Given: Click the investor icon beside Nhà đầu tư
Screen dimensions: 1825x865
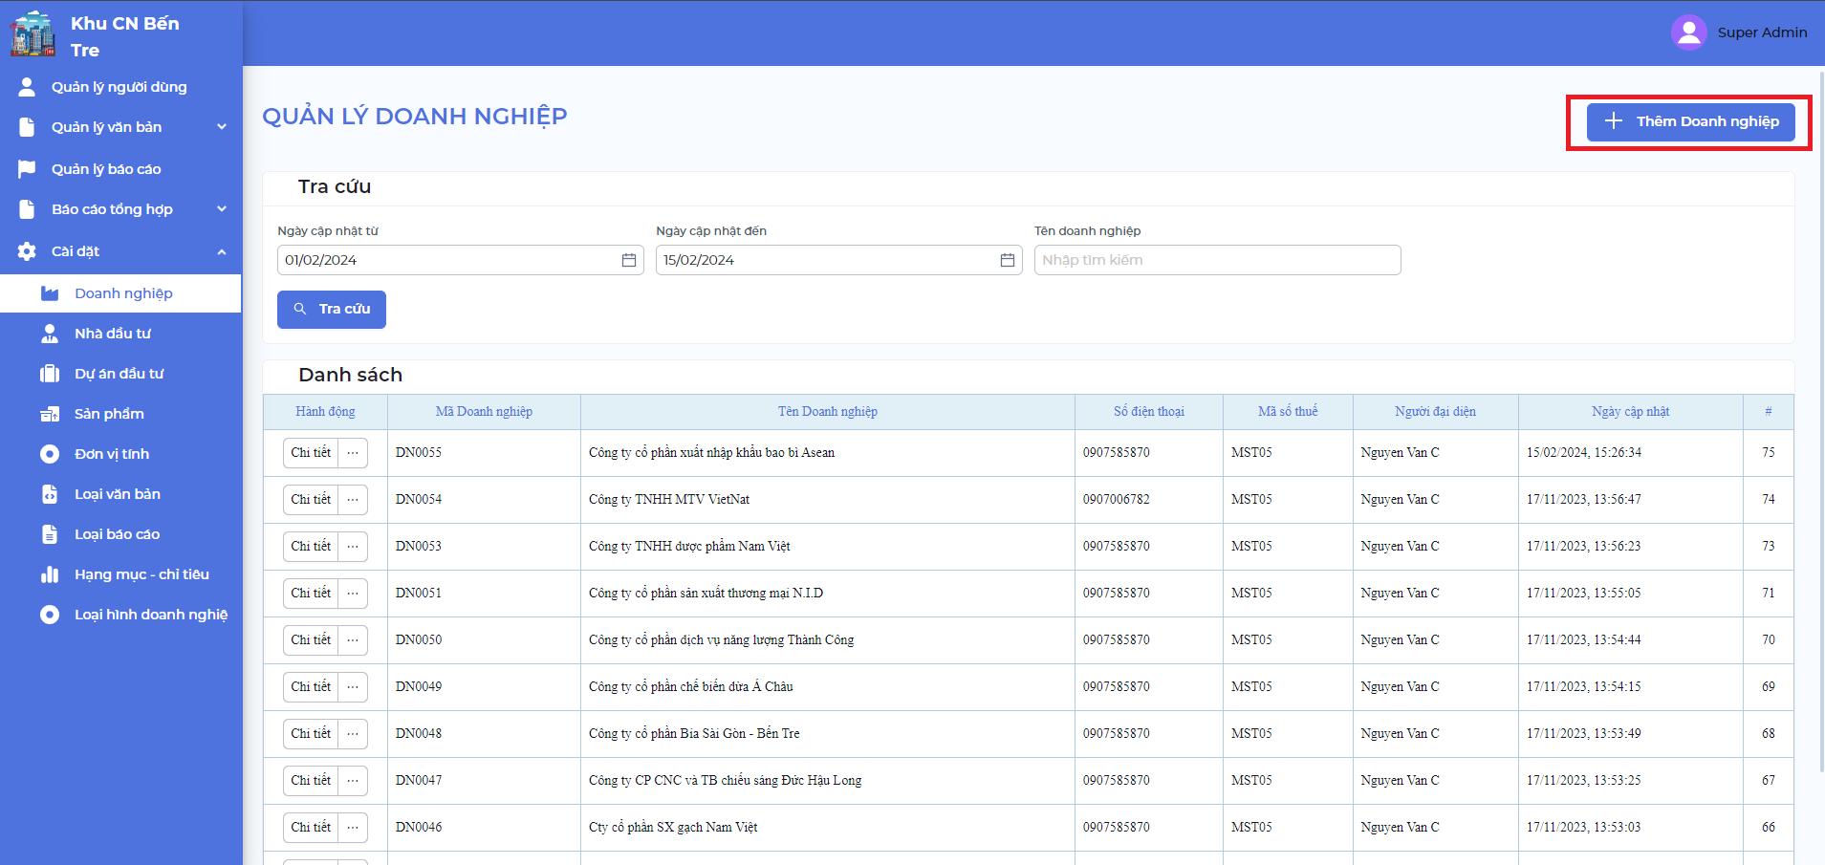Looking at the screenshot, I should click(50, 334).
